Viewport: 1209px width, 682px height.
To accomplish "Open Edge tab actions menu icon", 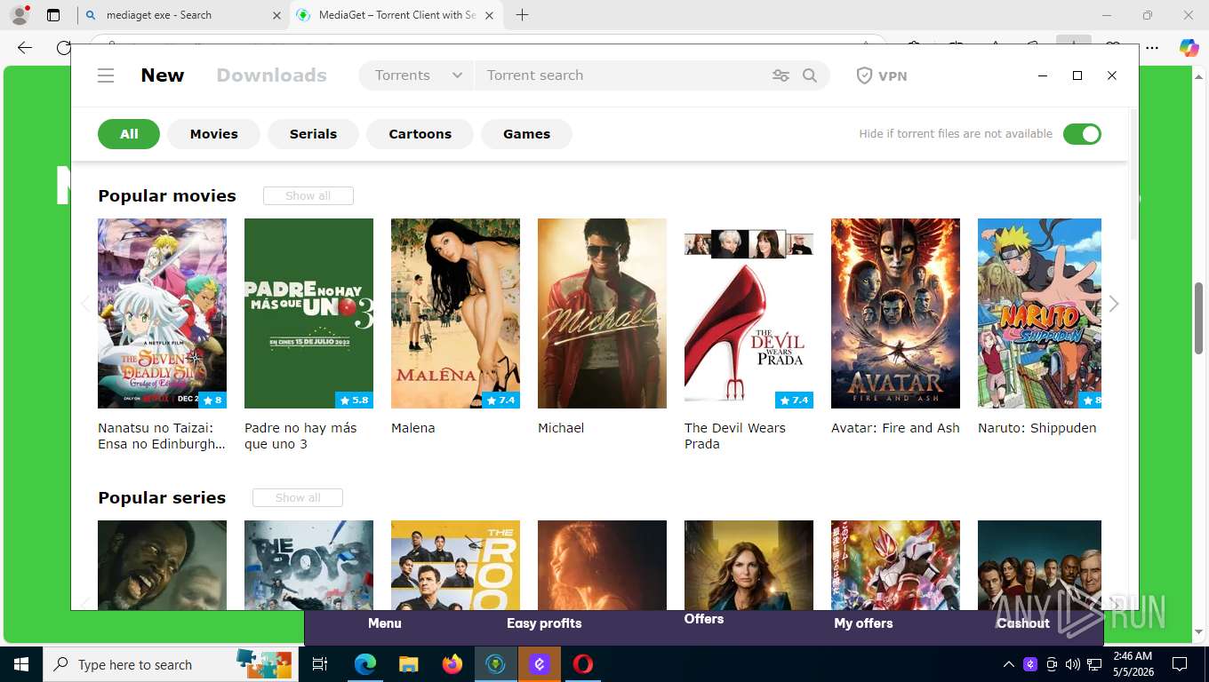I will pyautogui.click(x=53, y=15).
